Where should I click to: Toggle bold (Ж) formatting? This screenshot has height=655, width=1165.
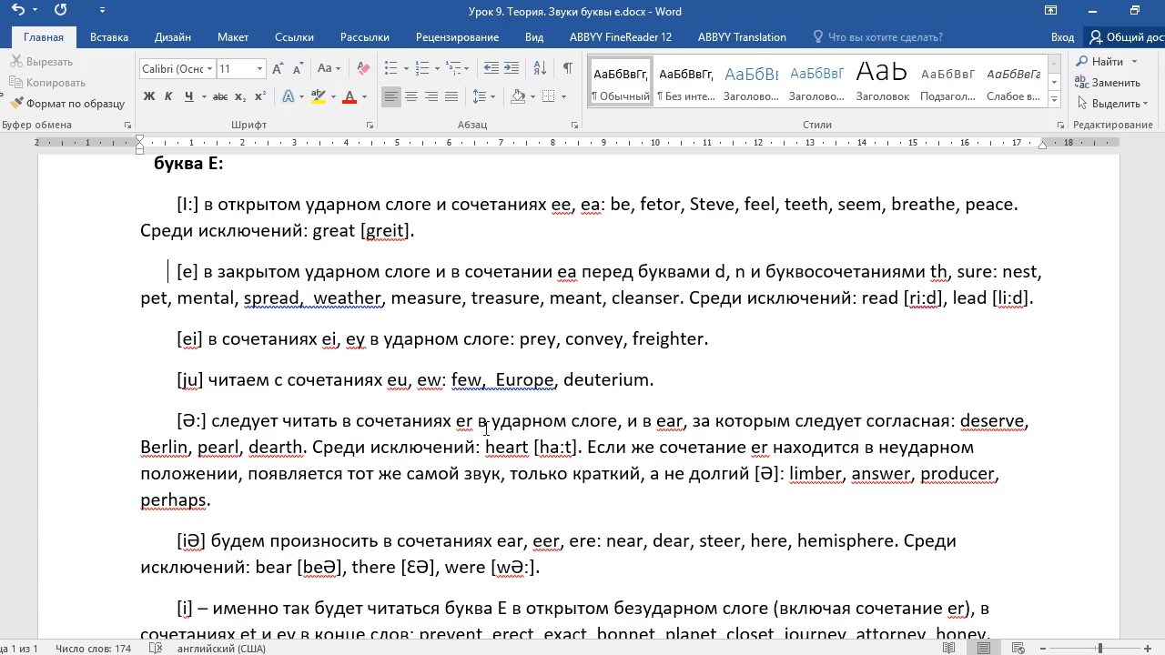(x=149, y=96)
